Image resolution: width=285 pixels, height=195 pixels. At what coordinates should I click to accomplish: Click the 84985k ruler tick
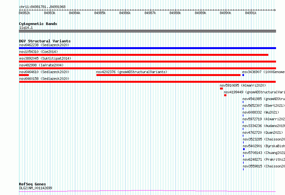tap(100, 13)
